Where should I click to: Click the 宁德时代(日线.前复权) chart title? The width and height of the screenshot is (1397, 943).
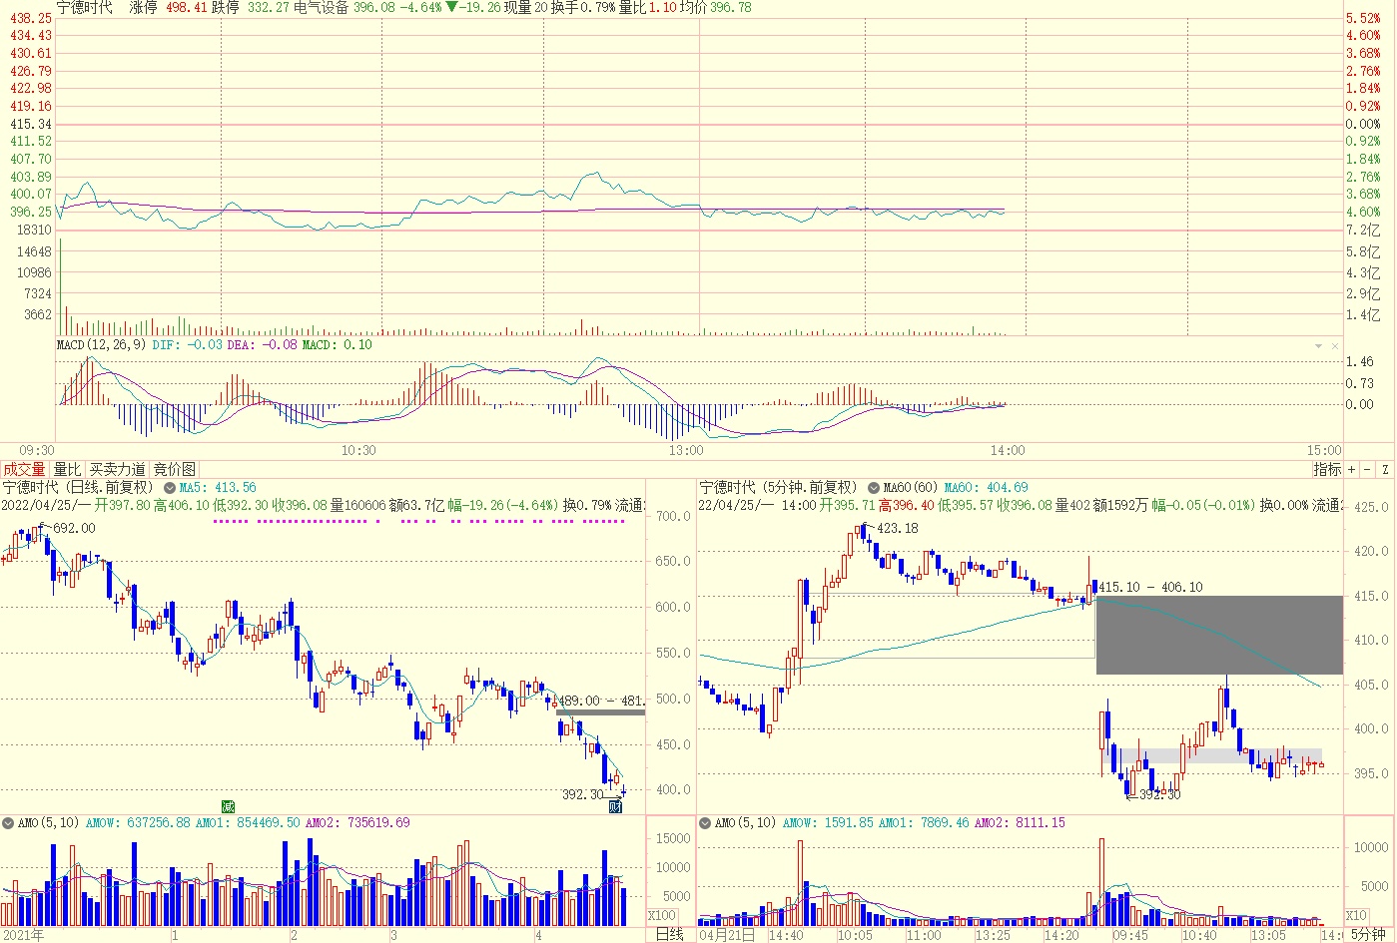[x=79, y=487]
